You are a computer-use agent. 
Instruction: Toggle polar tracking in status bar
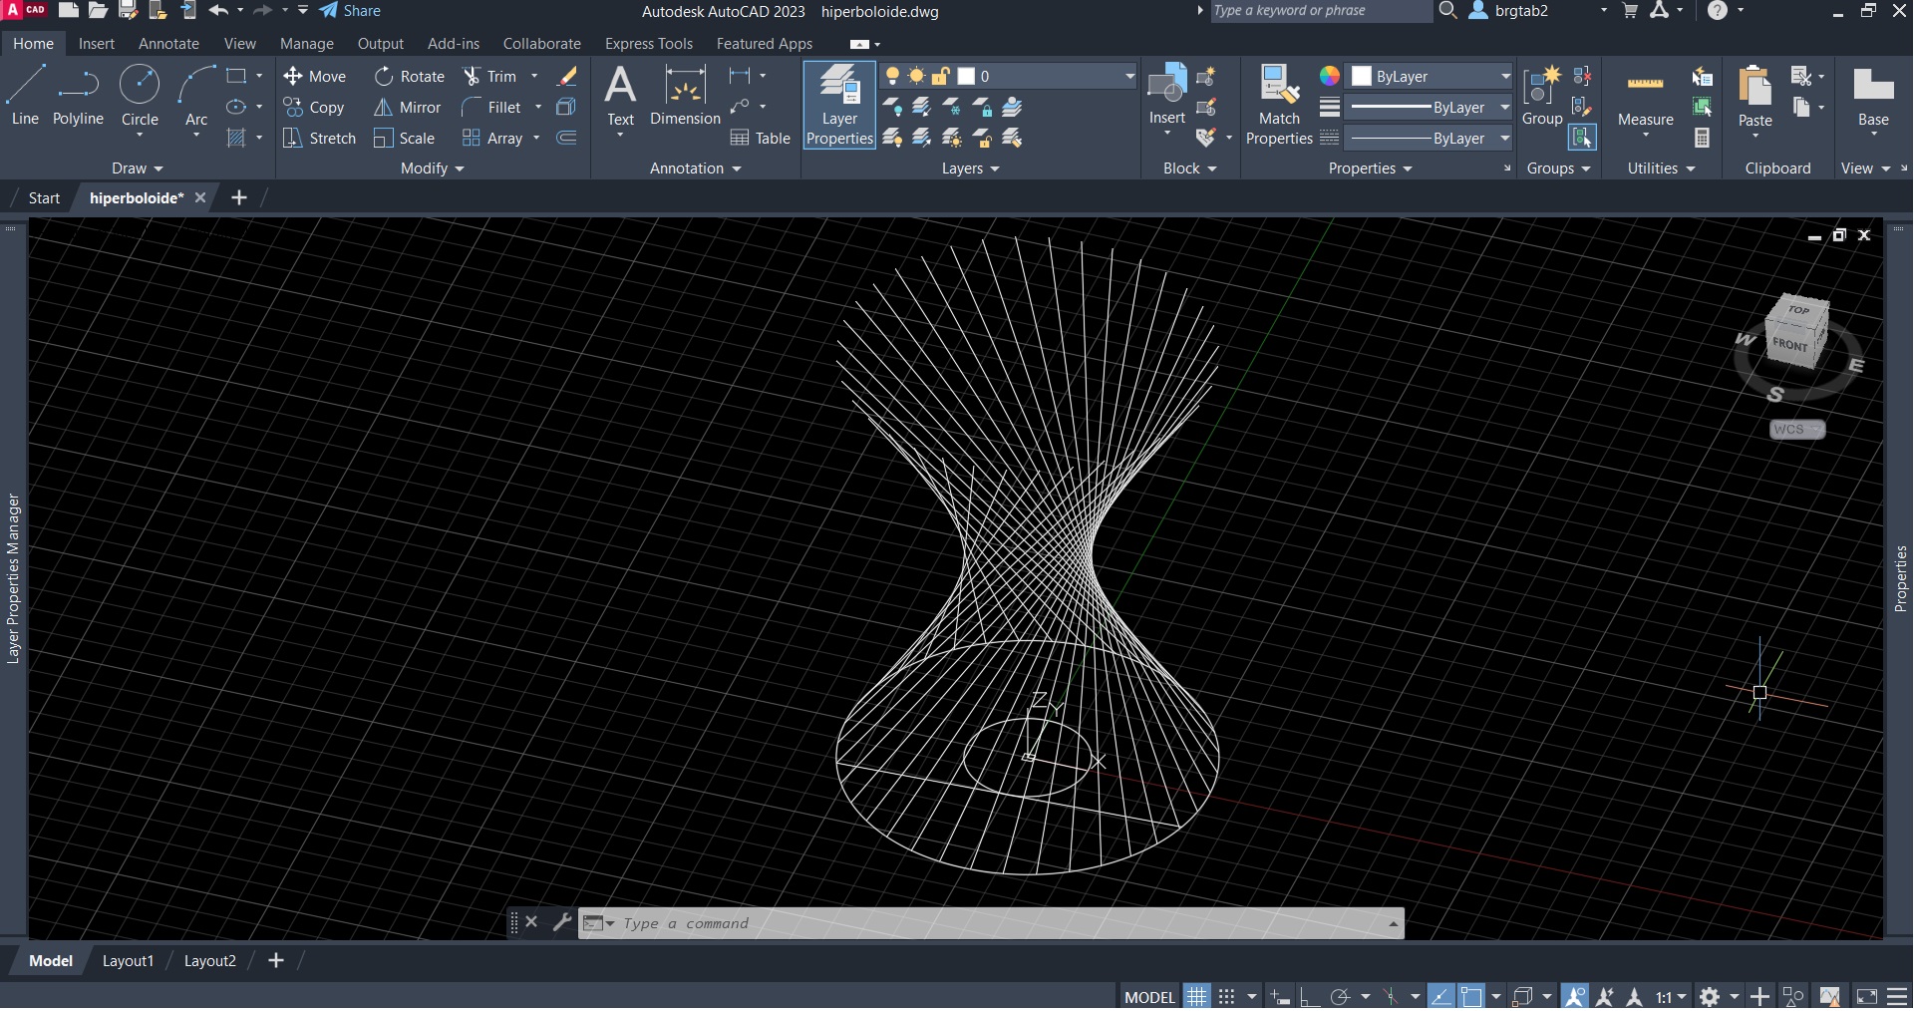(x=1340, y=996)
